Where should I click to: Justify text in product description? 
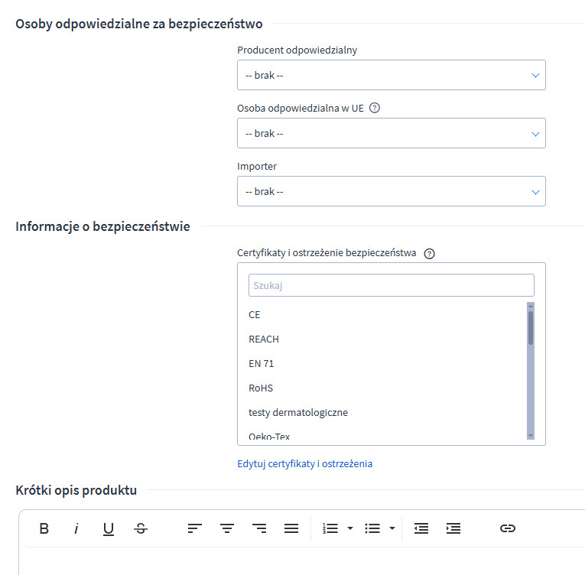pos(291,528)
